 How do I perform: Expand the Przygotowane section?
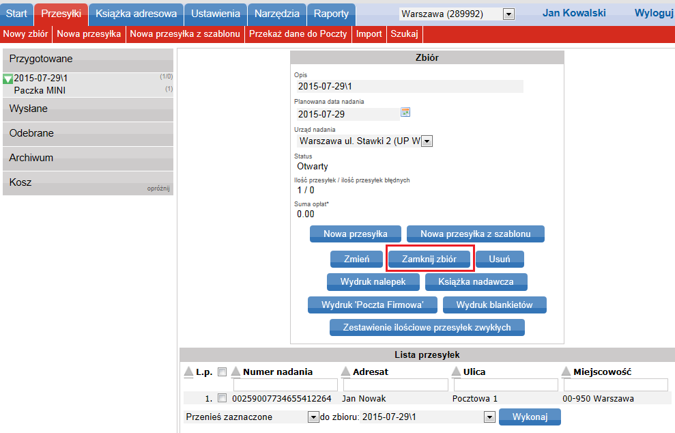(x=88, y=60)
